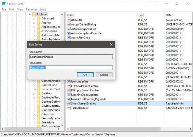Image resolution: width=193 pixels, height=137 pixels.
Task: Click the DeviceUpdateL folder icon
Action: click(39, 106)
